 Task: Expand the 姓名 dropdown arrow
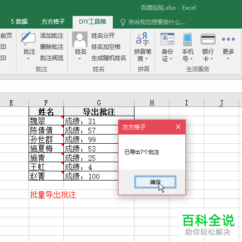79,59
